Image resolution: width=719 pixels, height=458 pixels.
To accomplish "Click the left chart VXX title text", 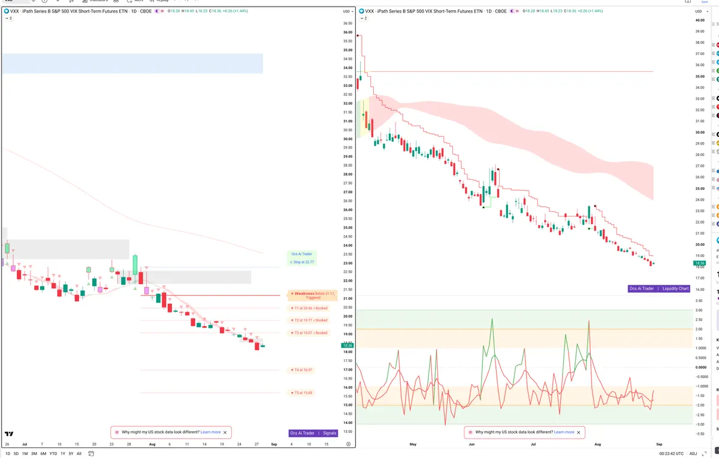I will [x=81, y=11].
